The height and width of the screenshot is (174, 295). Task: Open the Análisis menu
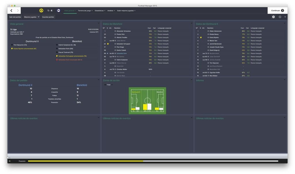pyautogui.click(x=111, y=11)
